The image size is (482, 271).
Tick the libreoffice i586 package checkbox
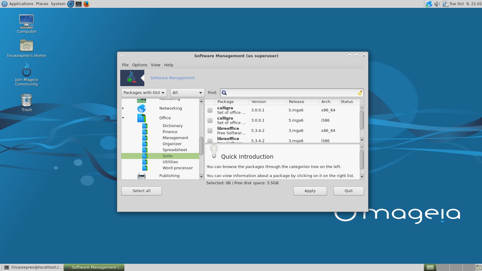pyautogui.click(x=210, y=141)
